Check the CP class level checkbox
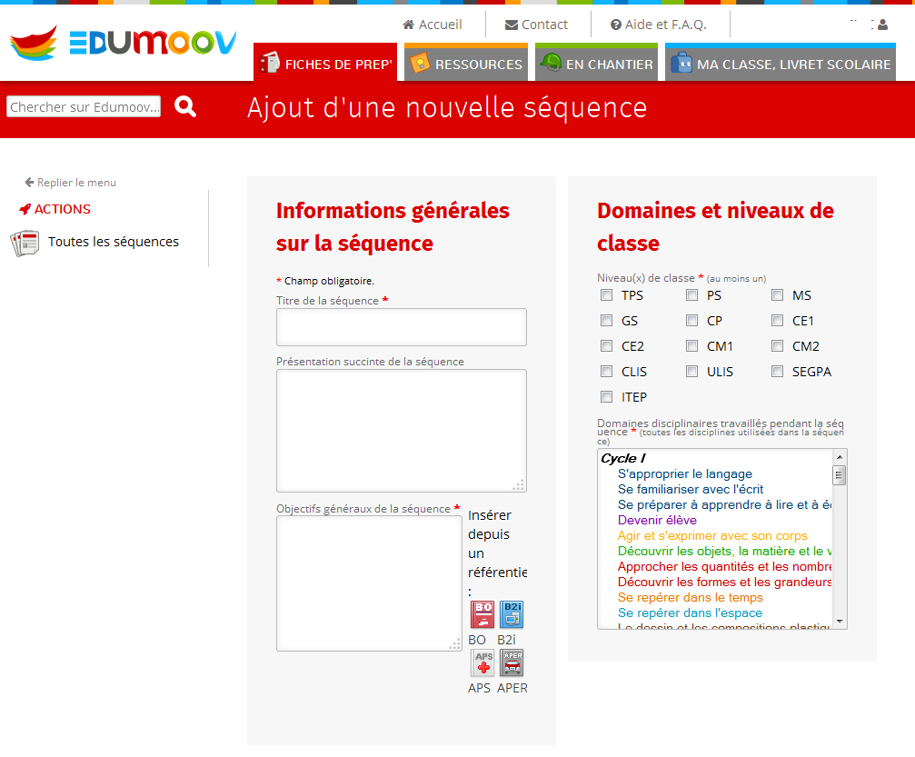The image size is (915, 757). click(692, 321)
